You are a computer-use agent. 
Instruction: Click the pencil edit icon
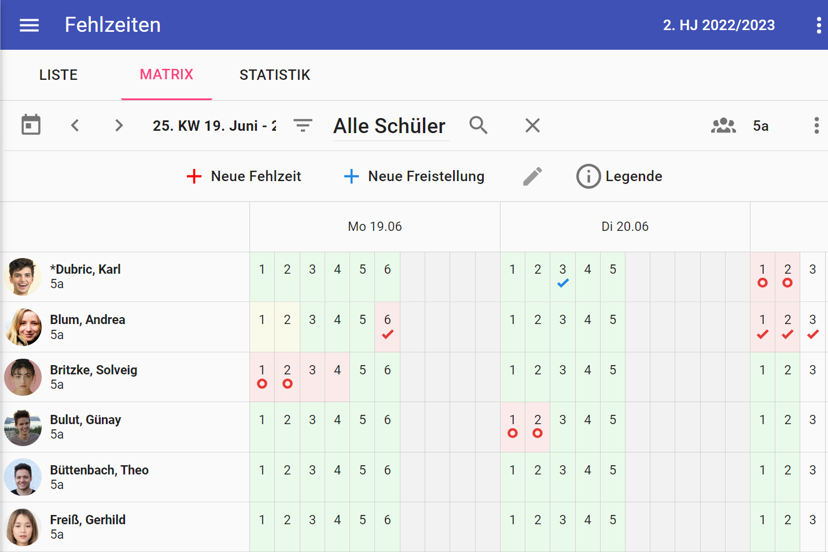click(x=532, y=176)
